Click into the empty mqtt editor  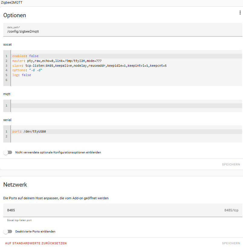(x=121, y=105)
